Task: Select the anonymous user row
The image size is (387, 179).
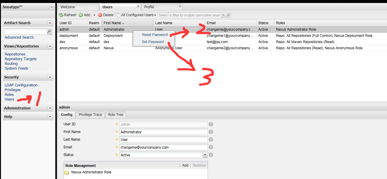Action: pyautogui.click(x=222, y=48)
